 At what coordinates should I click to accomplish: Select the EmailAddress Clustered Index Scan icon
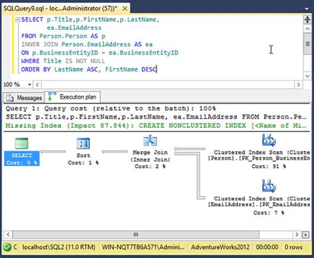(269, 186)
